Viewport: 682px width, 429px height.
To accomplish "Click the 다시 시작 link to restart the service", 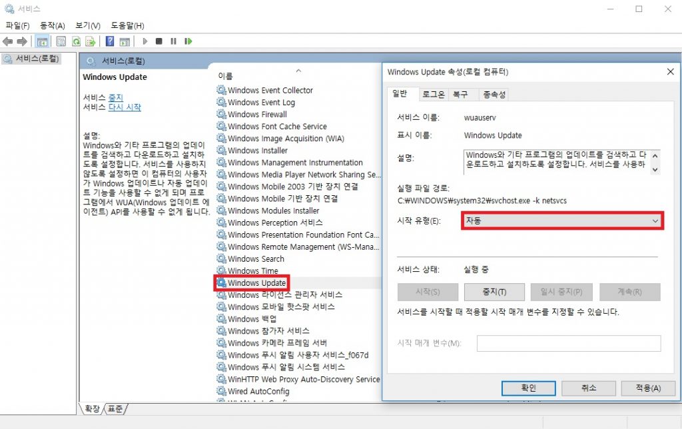I will (125, 107).
